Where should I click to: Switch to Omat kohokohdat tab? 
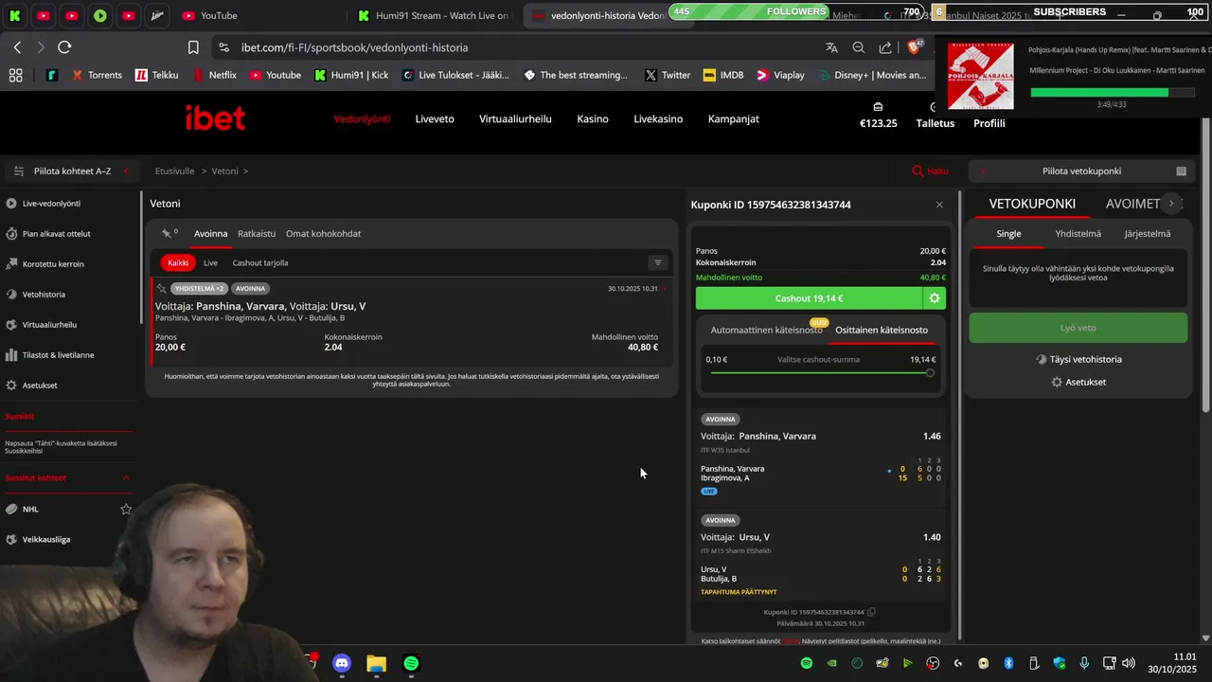323,233
